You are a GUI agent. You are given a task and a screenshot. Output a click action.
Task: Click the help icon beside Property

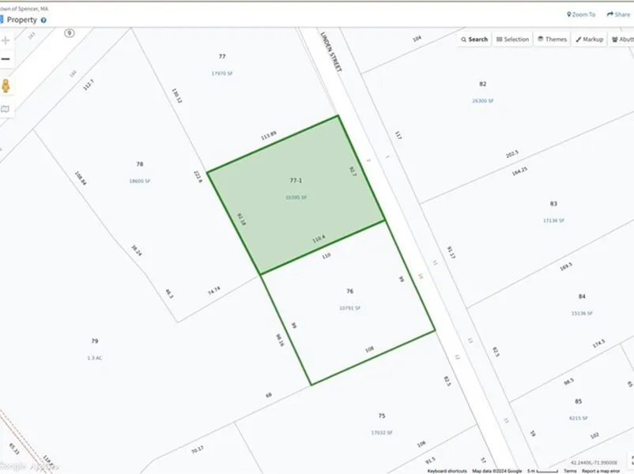[x=43, y=20]
